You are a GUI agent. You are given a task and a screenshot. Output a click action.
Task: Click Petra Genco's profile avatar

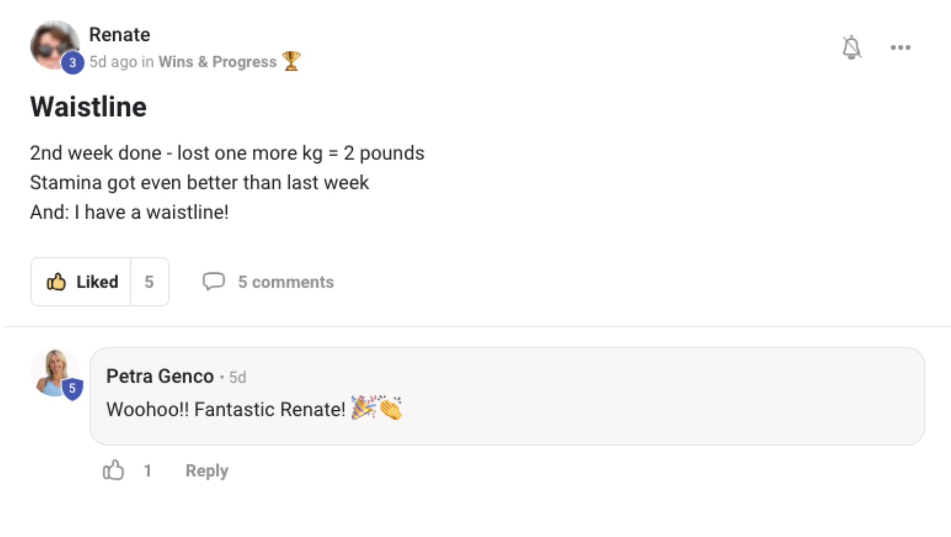click(x=53, y=371)
